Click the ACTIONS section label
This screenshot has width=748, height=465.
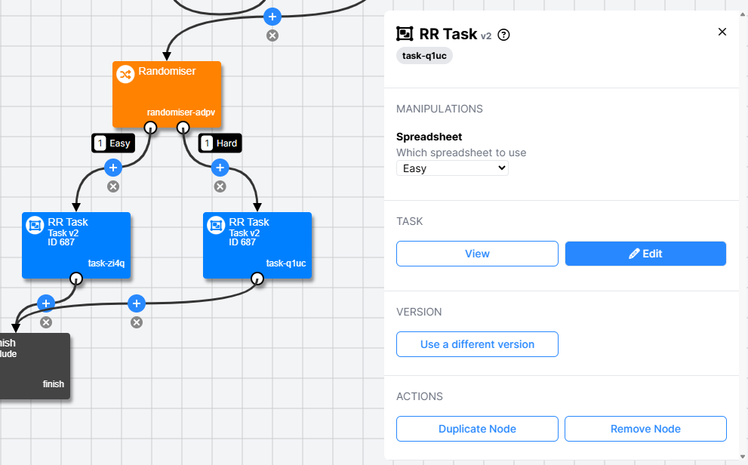pos(420,396)
